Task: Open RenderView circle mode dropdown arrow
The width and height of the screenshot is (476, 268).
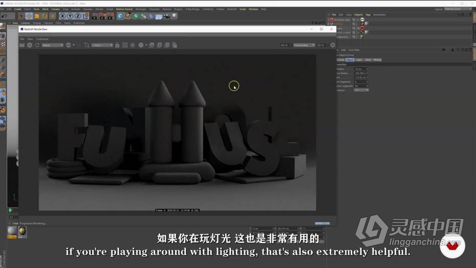Action: pyautogui.click(x=146, y=45)
